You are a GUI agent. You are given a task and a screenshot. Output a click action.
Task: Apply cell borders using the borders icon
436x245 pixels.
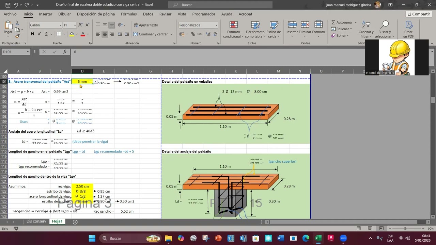pyautogui.click(x=59, y=34)
